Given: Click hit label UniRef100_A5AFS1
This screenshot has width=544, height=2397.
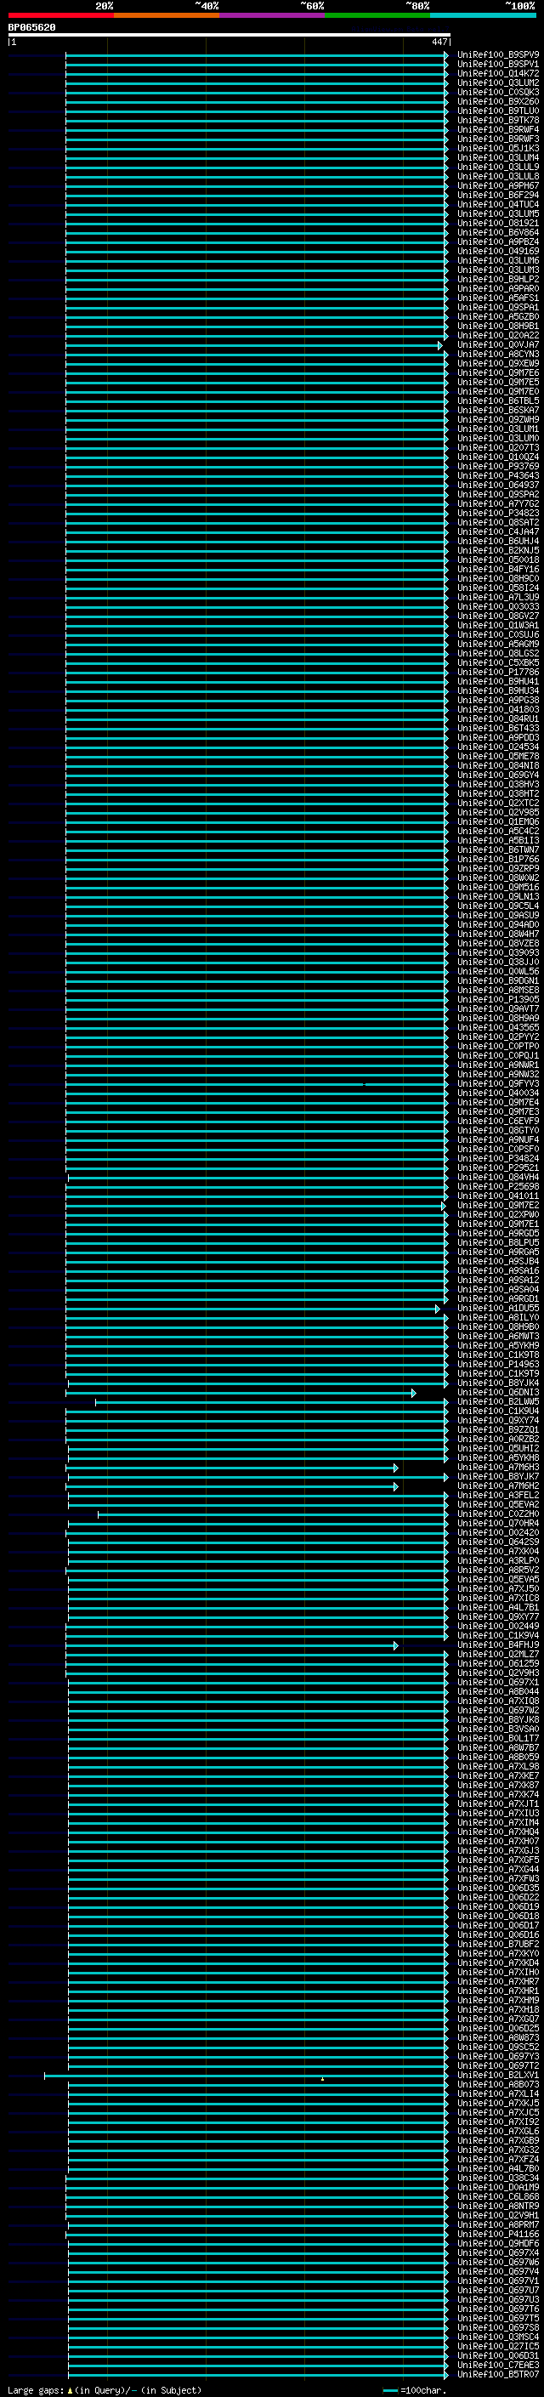Looking at the screenshot, I should pos(498,298).
